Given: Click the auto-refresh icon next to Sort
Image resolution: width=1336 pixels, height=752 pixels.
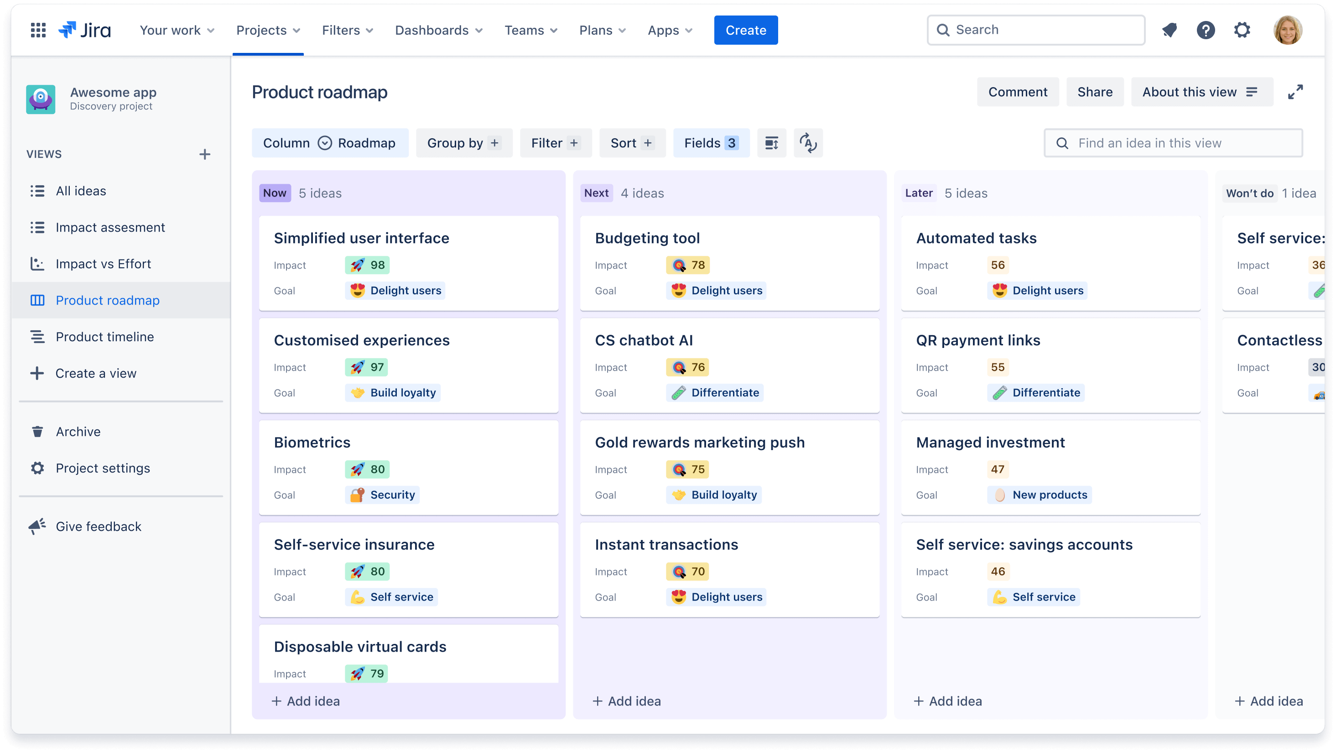Looking at the screenshot, I should [807, 143].
